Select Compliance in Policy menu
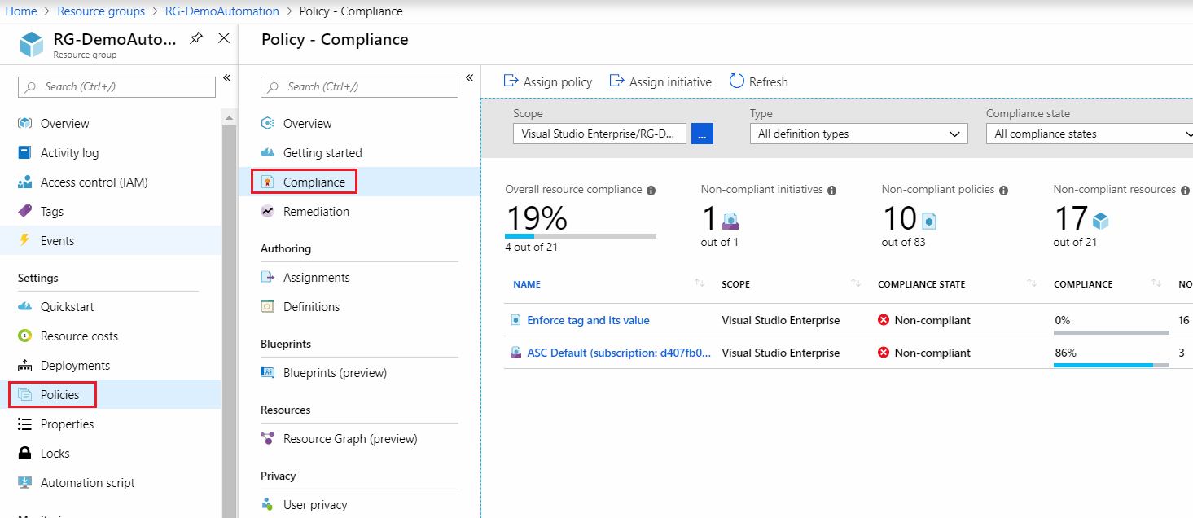This screenshot has height=518, width=1193. (314, 182)
